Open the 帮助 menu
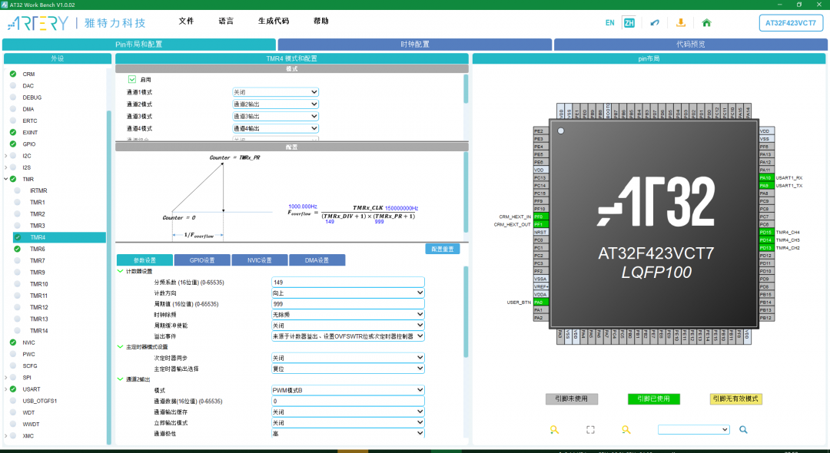Screen dimensions: 830x453 320,21
